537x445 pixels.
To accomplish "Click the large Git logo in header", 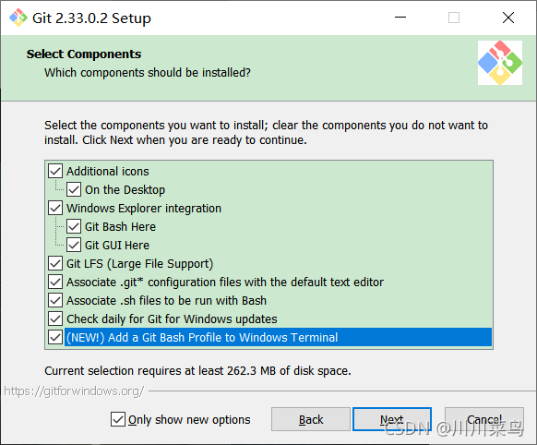I will (x=500, y=63).
